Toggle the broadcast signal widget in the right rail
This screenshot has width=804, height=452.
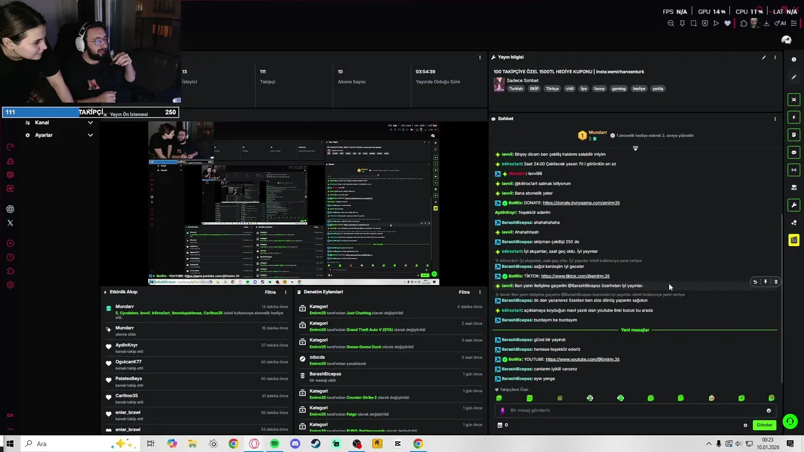point(794,170)
